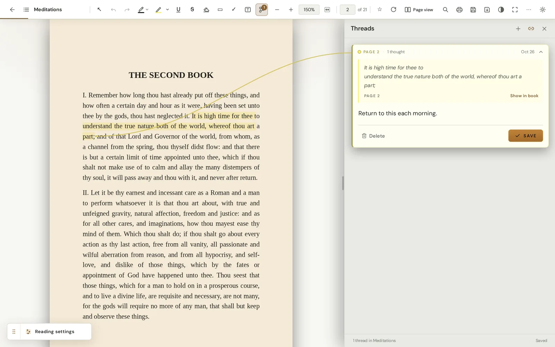Bookmark this page with the star
Screen dimensions: 555x347
click(379, 10)
